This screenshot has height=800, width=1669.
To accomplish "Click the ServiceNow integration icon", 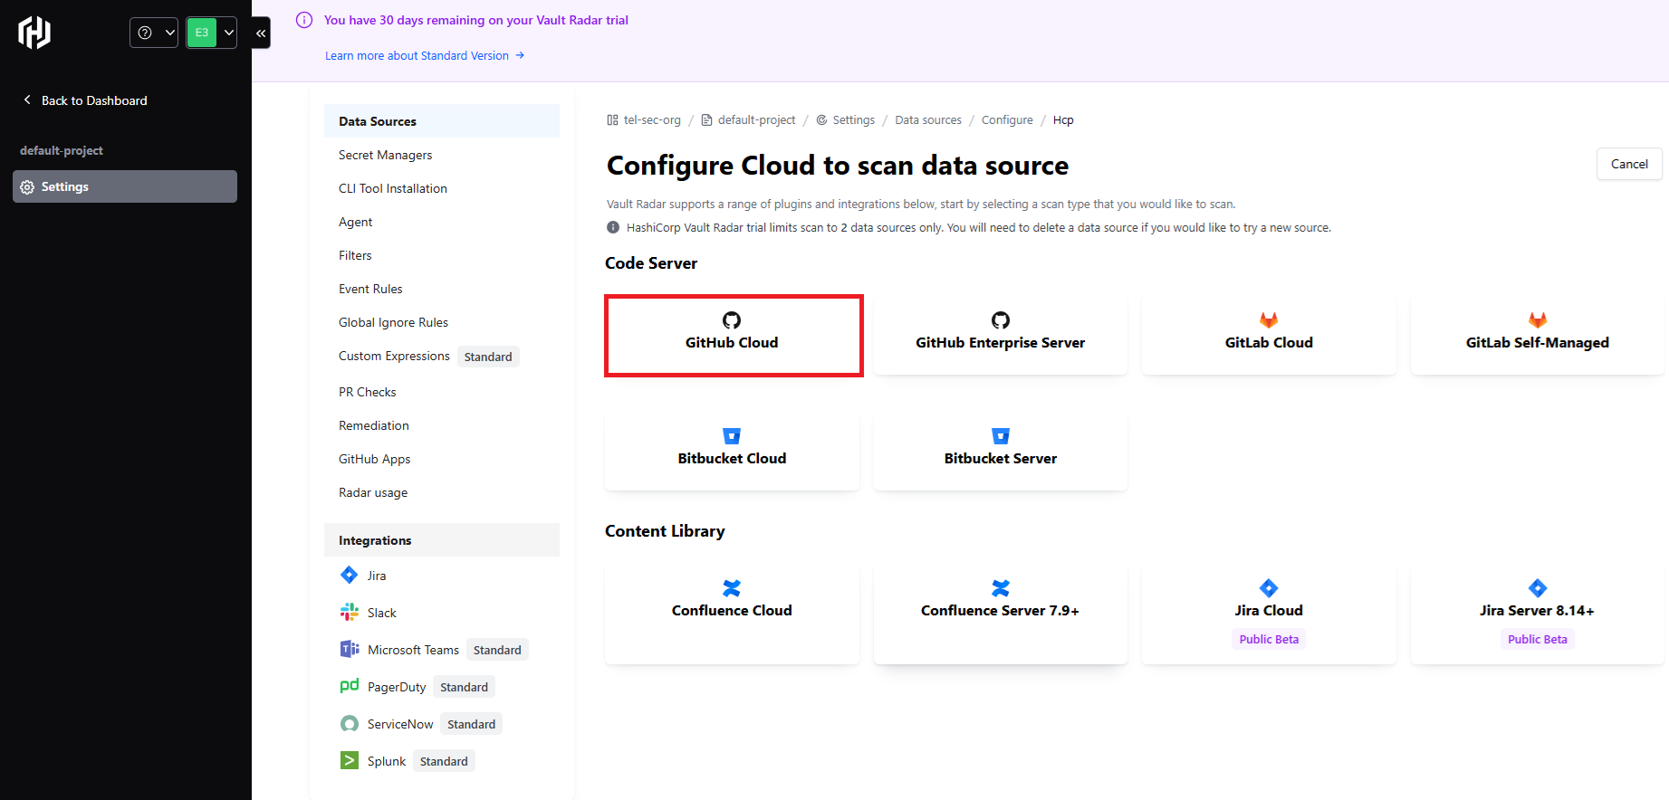I will tap(349, 723).
